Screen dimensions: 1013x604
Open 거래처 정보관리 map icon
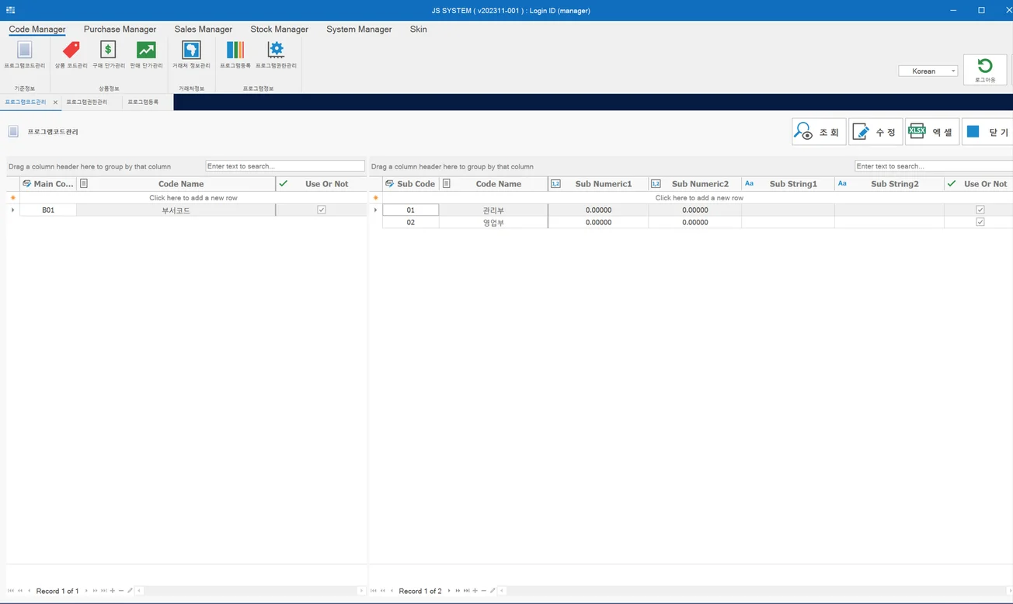[x=191, y=55]
